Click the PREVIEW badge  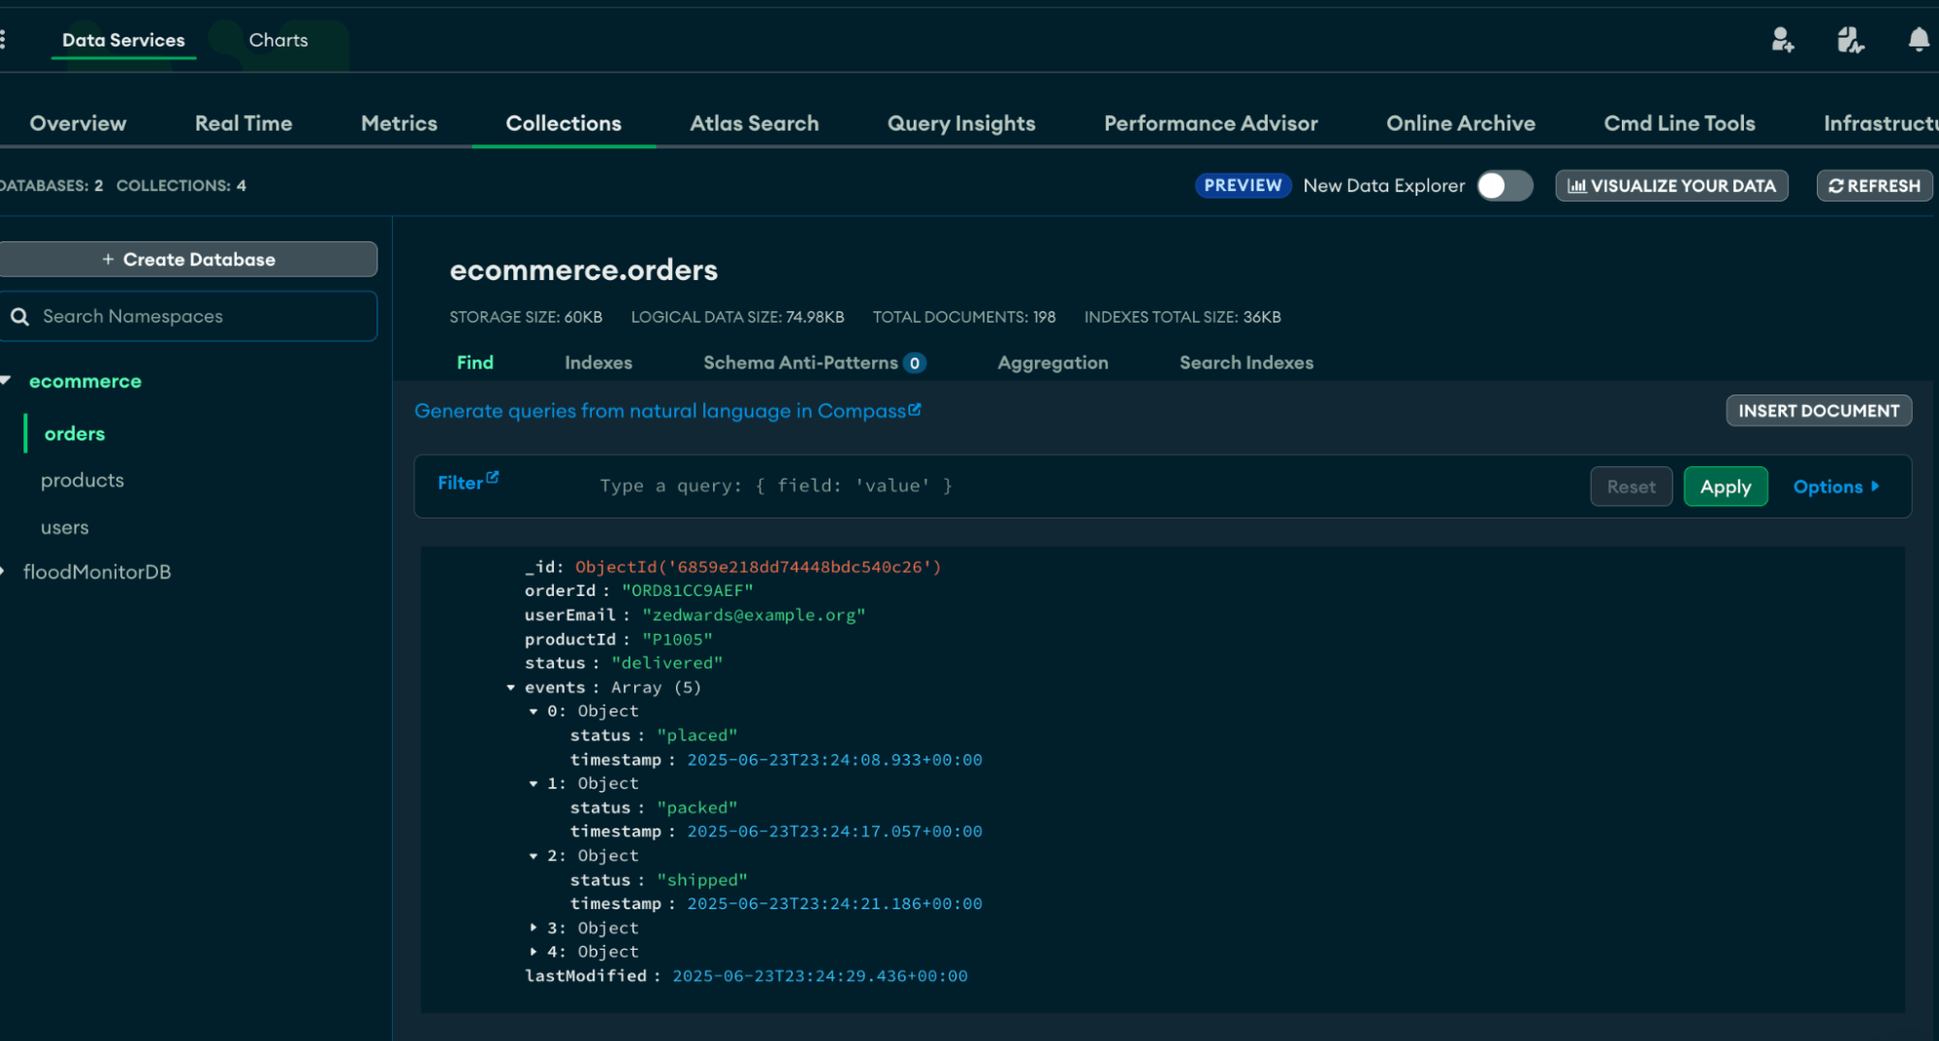1243,185
